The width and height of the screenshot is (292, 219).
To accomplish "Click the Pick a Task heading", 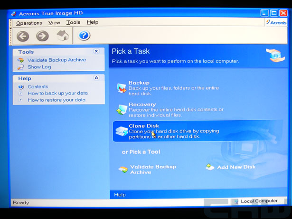I will pos(131,51).
